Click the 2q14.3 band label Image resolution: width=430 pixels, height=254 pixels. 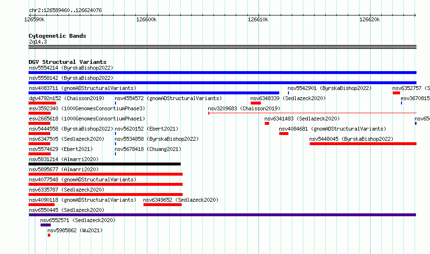click(38, 42)
